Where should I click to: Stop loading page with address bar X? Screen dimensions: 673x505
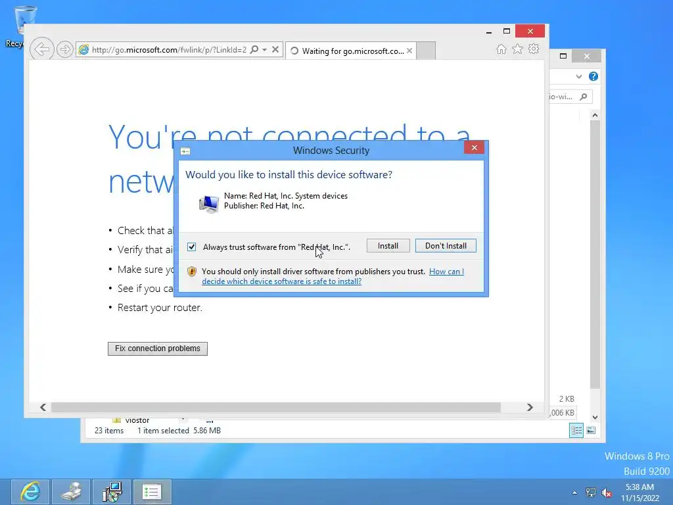click(x=275, y=49)
